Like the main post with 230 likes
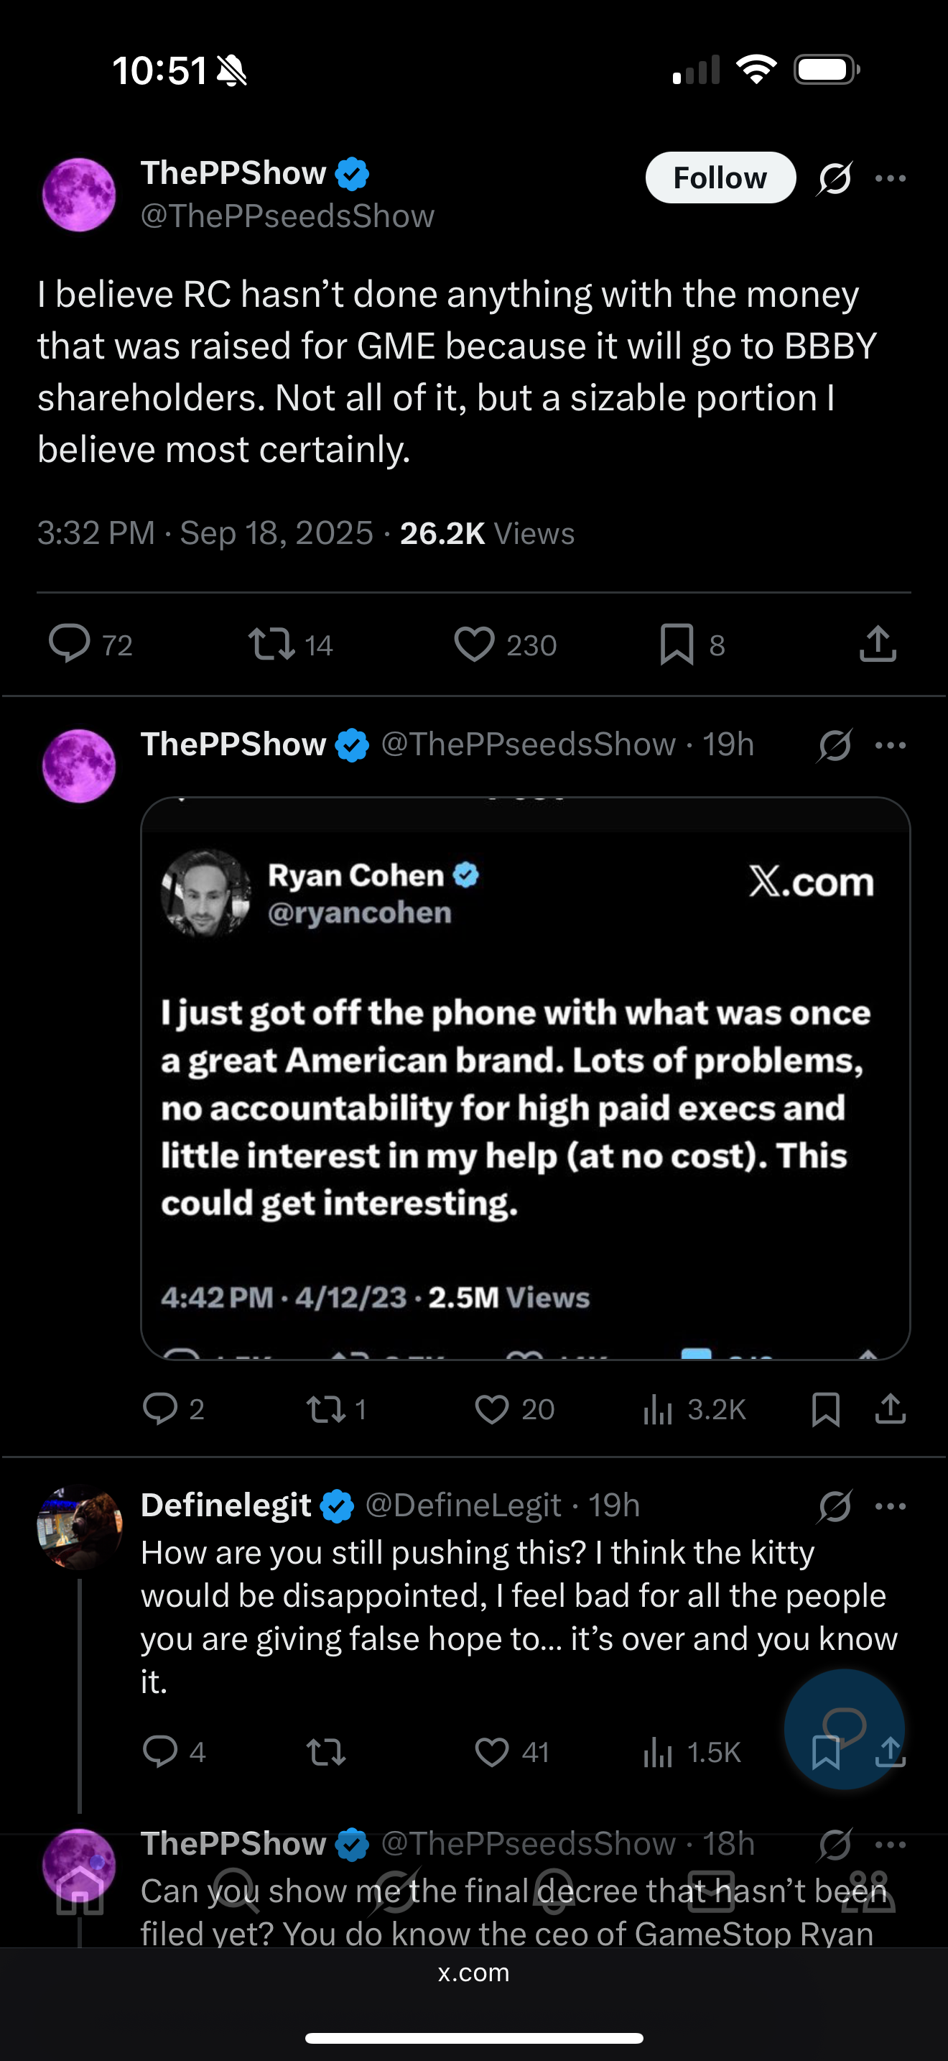 475,644
